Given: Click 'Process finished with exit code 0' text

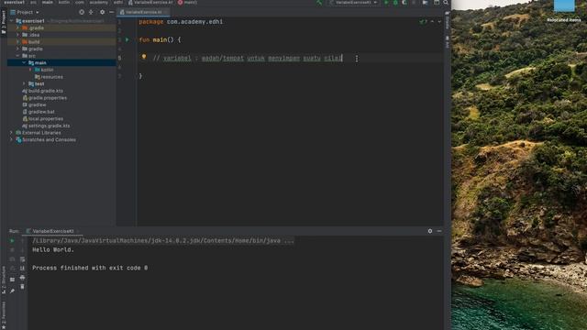Looking at the screenshot, I should point(90,268).
